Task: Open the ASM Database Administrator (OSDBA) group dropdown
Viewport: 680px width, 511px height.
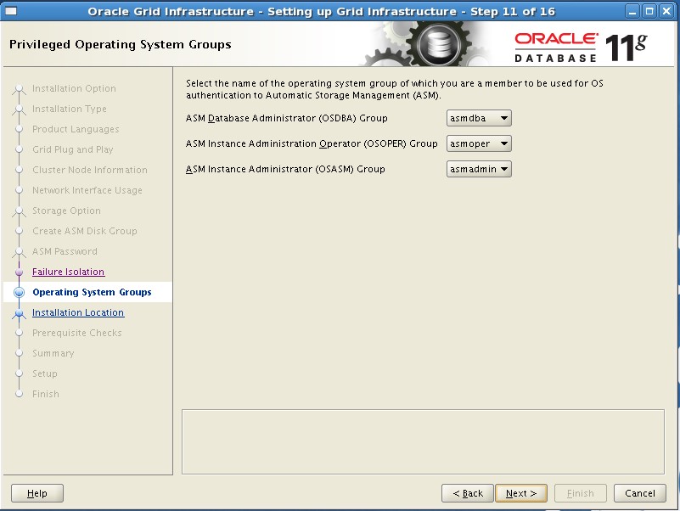Action: [x=479, y=118]
